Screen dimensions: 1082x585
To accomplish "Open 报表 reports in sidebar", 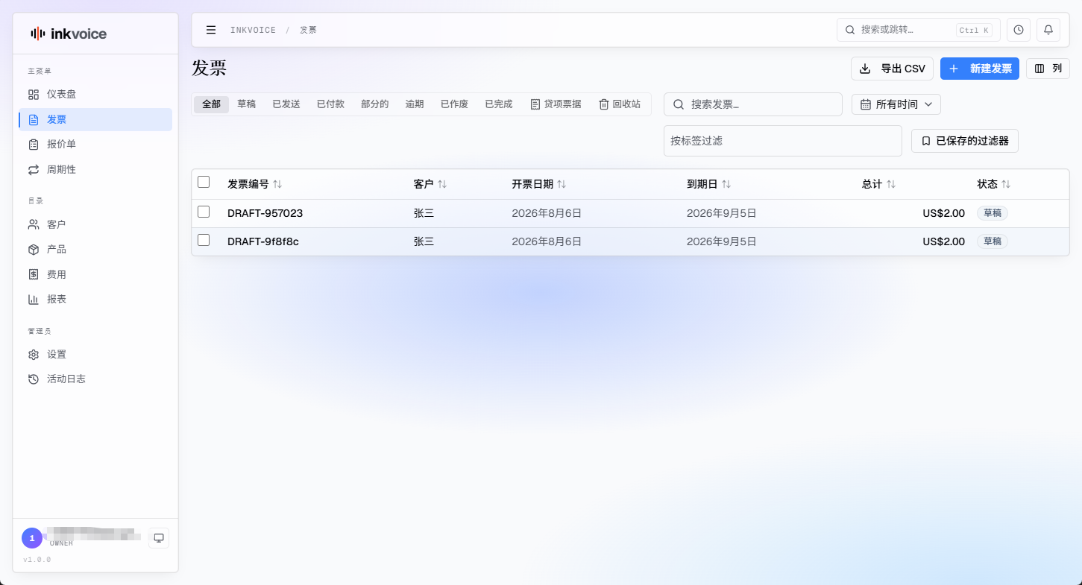I will click(95, 299).
